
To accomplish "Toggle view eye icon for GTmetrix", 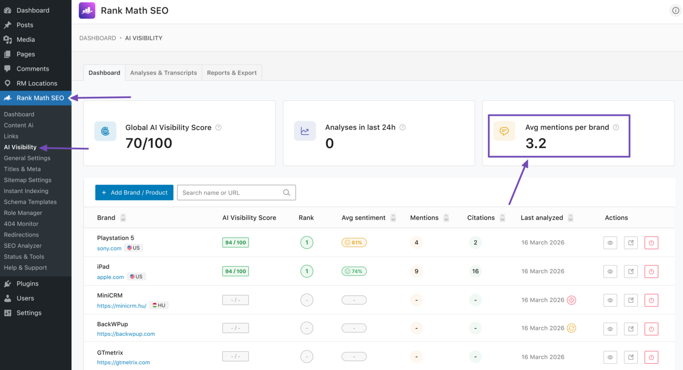I will click(x=610, y=357).
